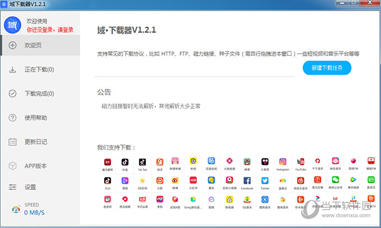
Task: Select the 西瓜视频 icon
Action: click(x=125, y=199)
